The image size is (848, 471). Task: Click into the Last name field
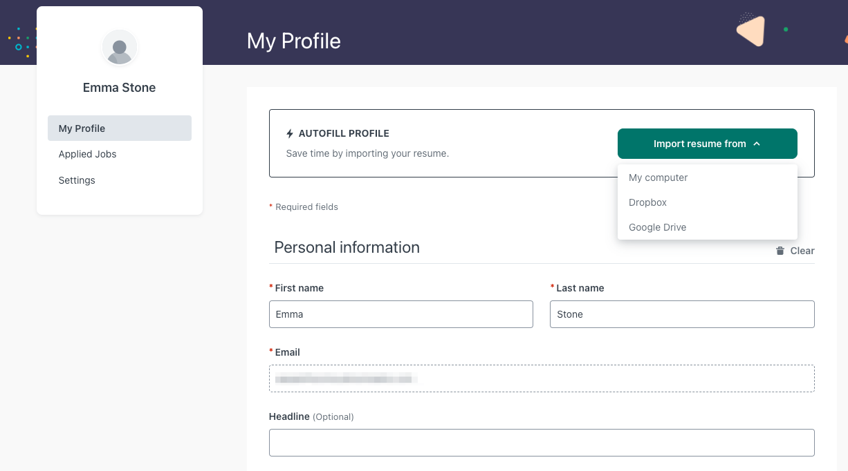681,314
